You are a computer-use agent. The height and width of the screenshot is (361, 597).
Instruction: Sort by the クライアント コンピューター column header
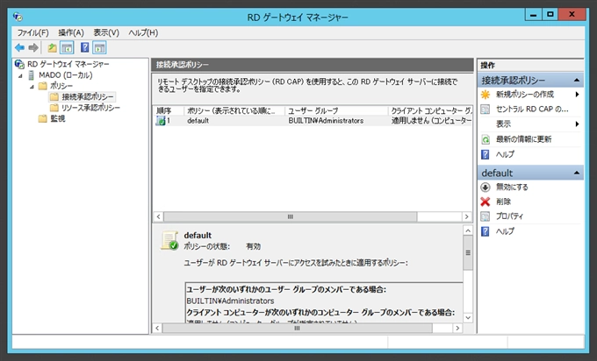pos(430,110)
